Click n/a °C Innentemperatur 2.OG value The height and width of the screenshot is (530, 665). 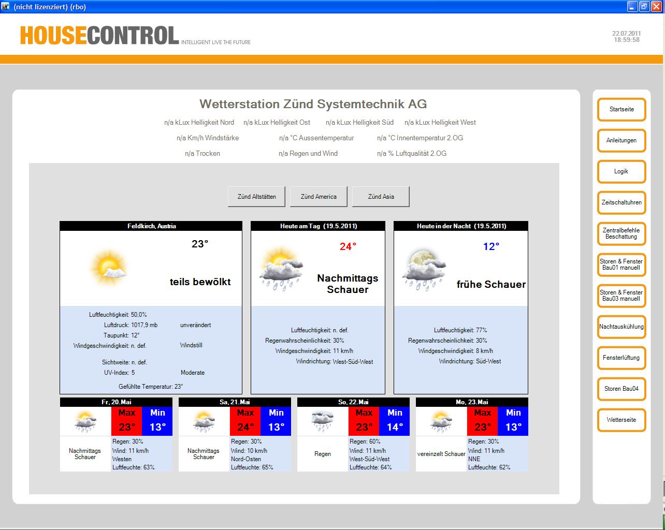pyautogui.click(x=420, y=138)
